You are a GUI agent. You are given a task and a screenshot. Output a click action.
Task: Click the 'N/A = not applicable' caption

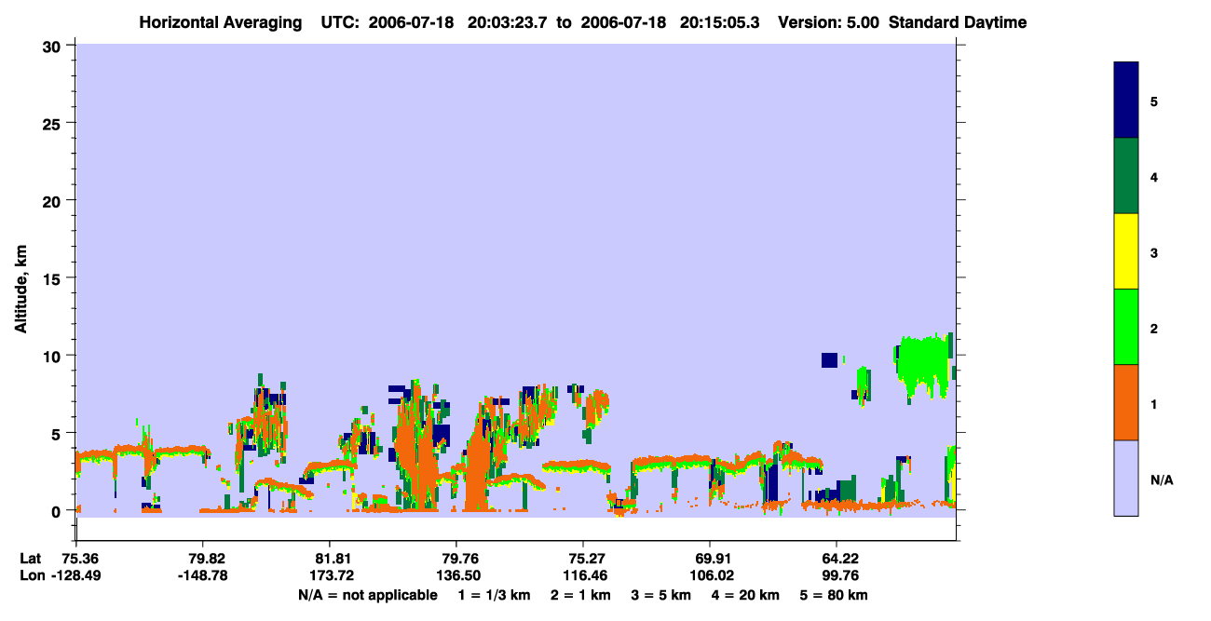[368, 595]
